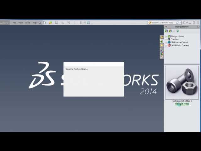Select Design Library tree item
The width and height of the screenshot is (201, 151).
pyautogui.click(x=177, y=36)
